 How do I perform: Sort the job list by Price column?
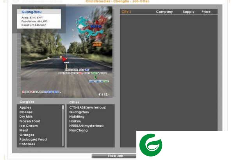206,12
